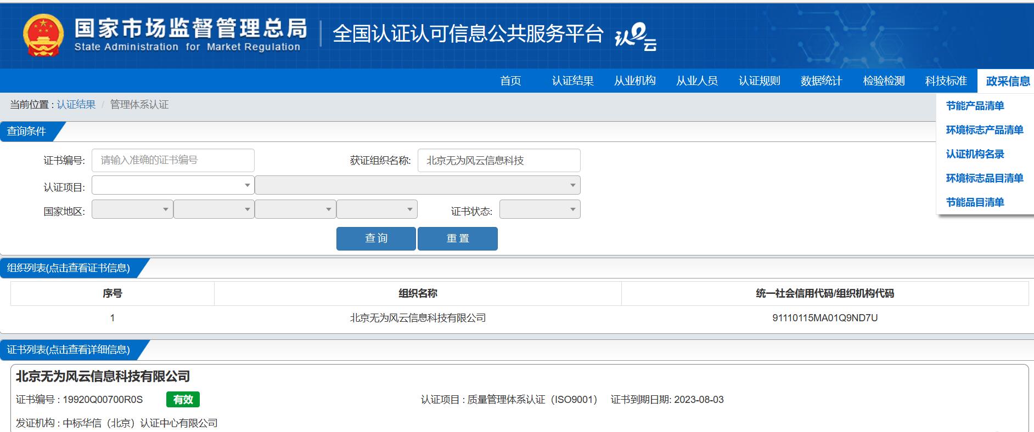
Task: Open the 从业机构 menu
Action: pyautogui.click(x=635, y=81)
